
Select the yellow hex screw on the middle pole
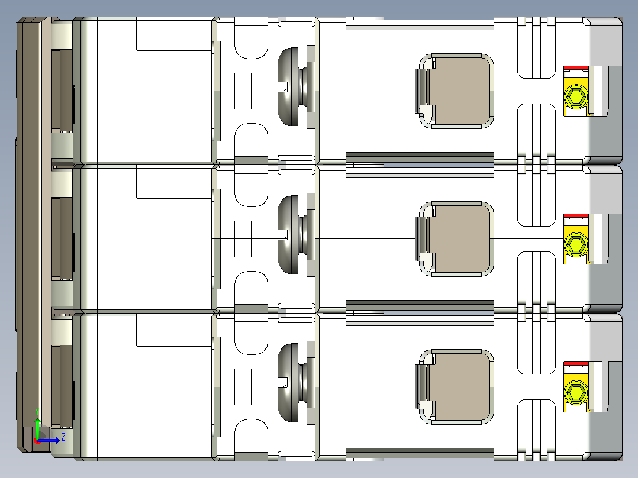(x=576, y=244)
